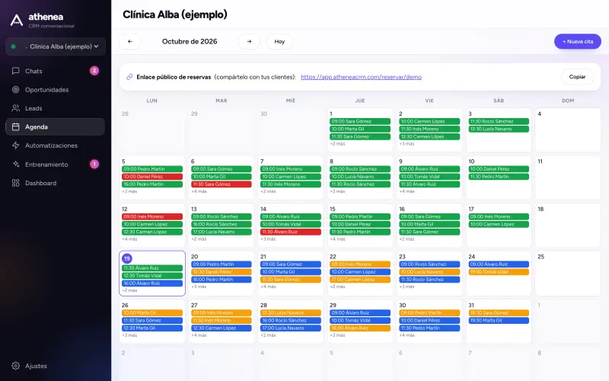Select the highlighted today date circle 19
609x381 pixels.
point(127,258)
